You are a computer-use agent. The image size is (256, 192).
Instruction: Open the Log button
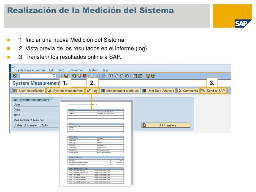pos(92,90)
